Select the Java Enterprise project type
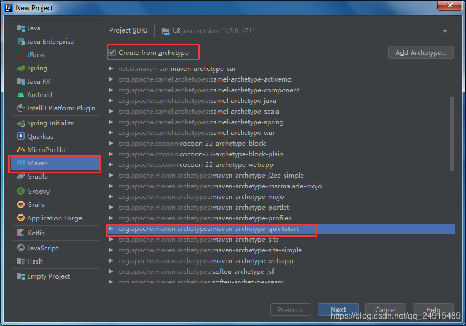The image size is (466, 326). click(56, 42)
